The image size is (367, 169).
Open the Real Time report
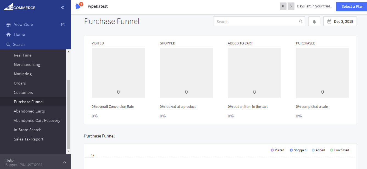point(23,55)
